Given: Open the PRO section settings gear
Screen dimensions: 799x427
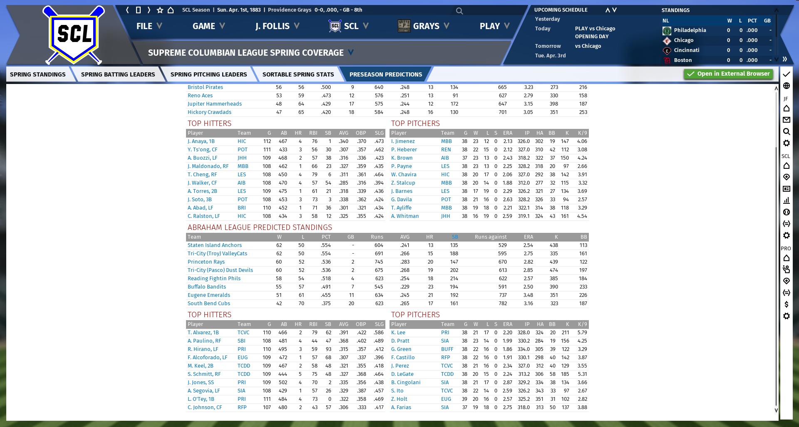Looking at the screenshot, I should click(786, 316).
